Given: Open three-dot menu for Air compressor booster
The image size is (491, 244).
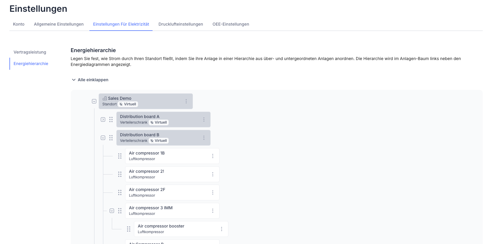Looking at the screenshot, I should [x=221, y=229].
